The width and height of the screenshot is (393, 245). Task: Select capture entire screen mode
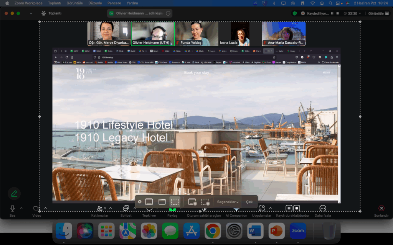(x=149, y=202)
